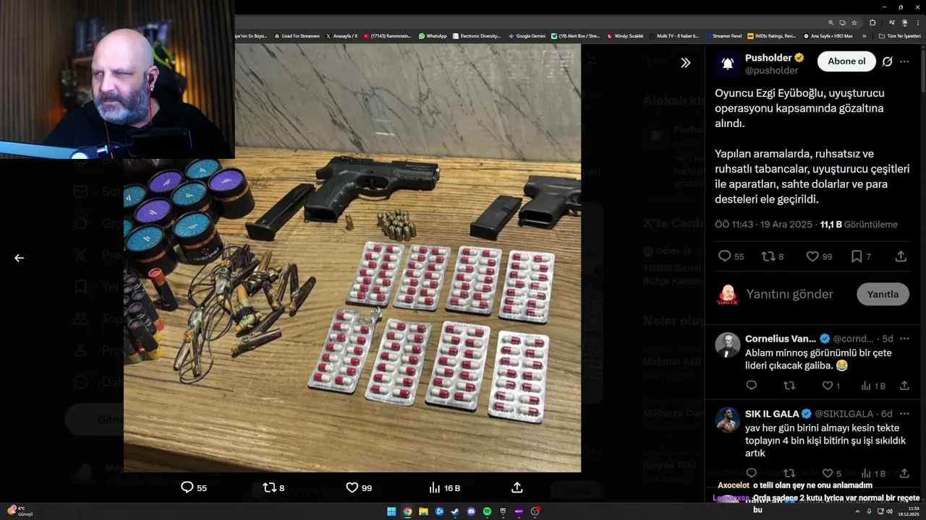Screen dimensions: 926x520
Task: Subscribe with the Abone ol button
Action: click(x=846, y=61)
